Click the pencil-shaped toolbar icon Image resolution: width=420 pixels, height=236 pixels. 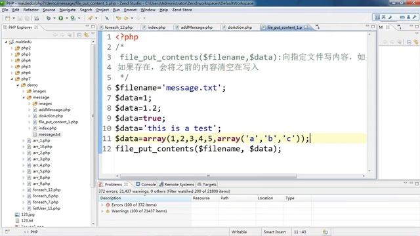91,18
